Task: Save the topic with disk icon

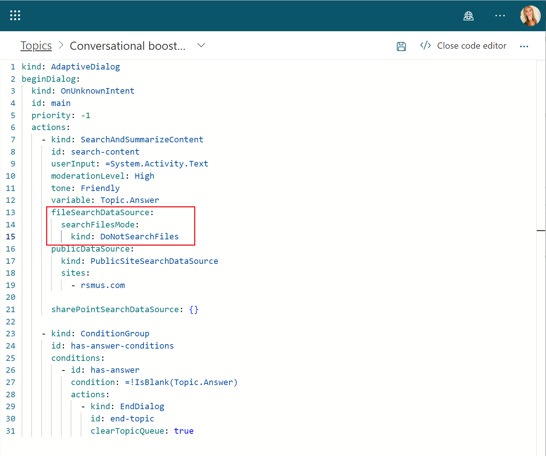Action: [401, 46]
